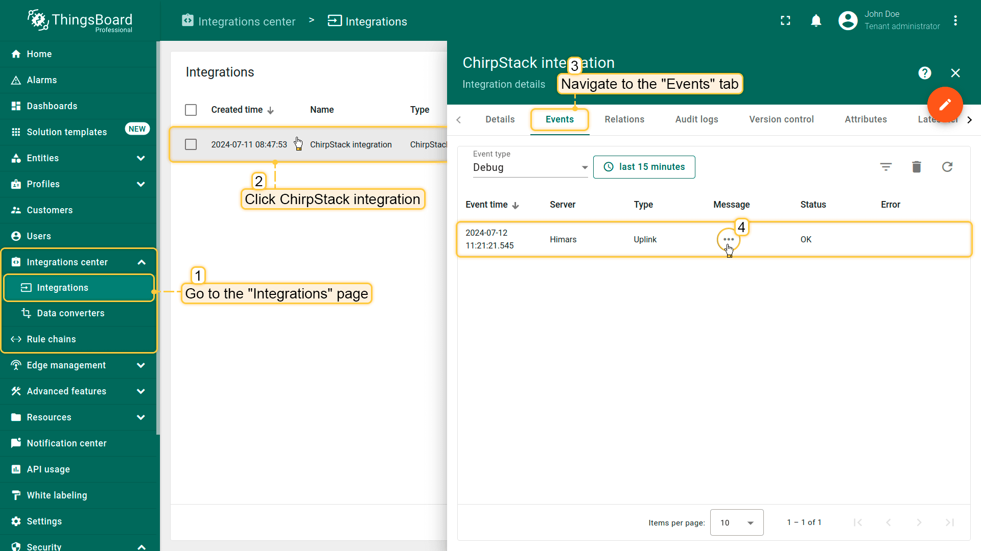This screenshot has height=551, width=981.
Task: Click the events filter icon
Action: [886, 167]
